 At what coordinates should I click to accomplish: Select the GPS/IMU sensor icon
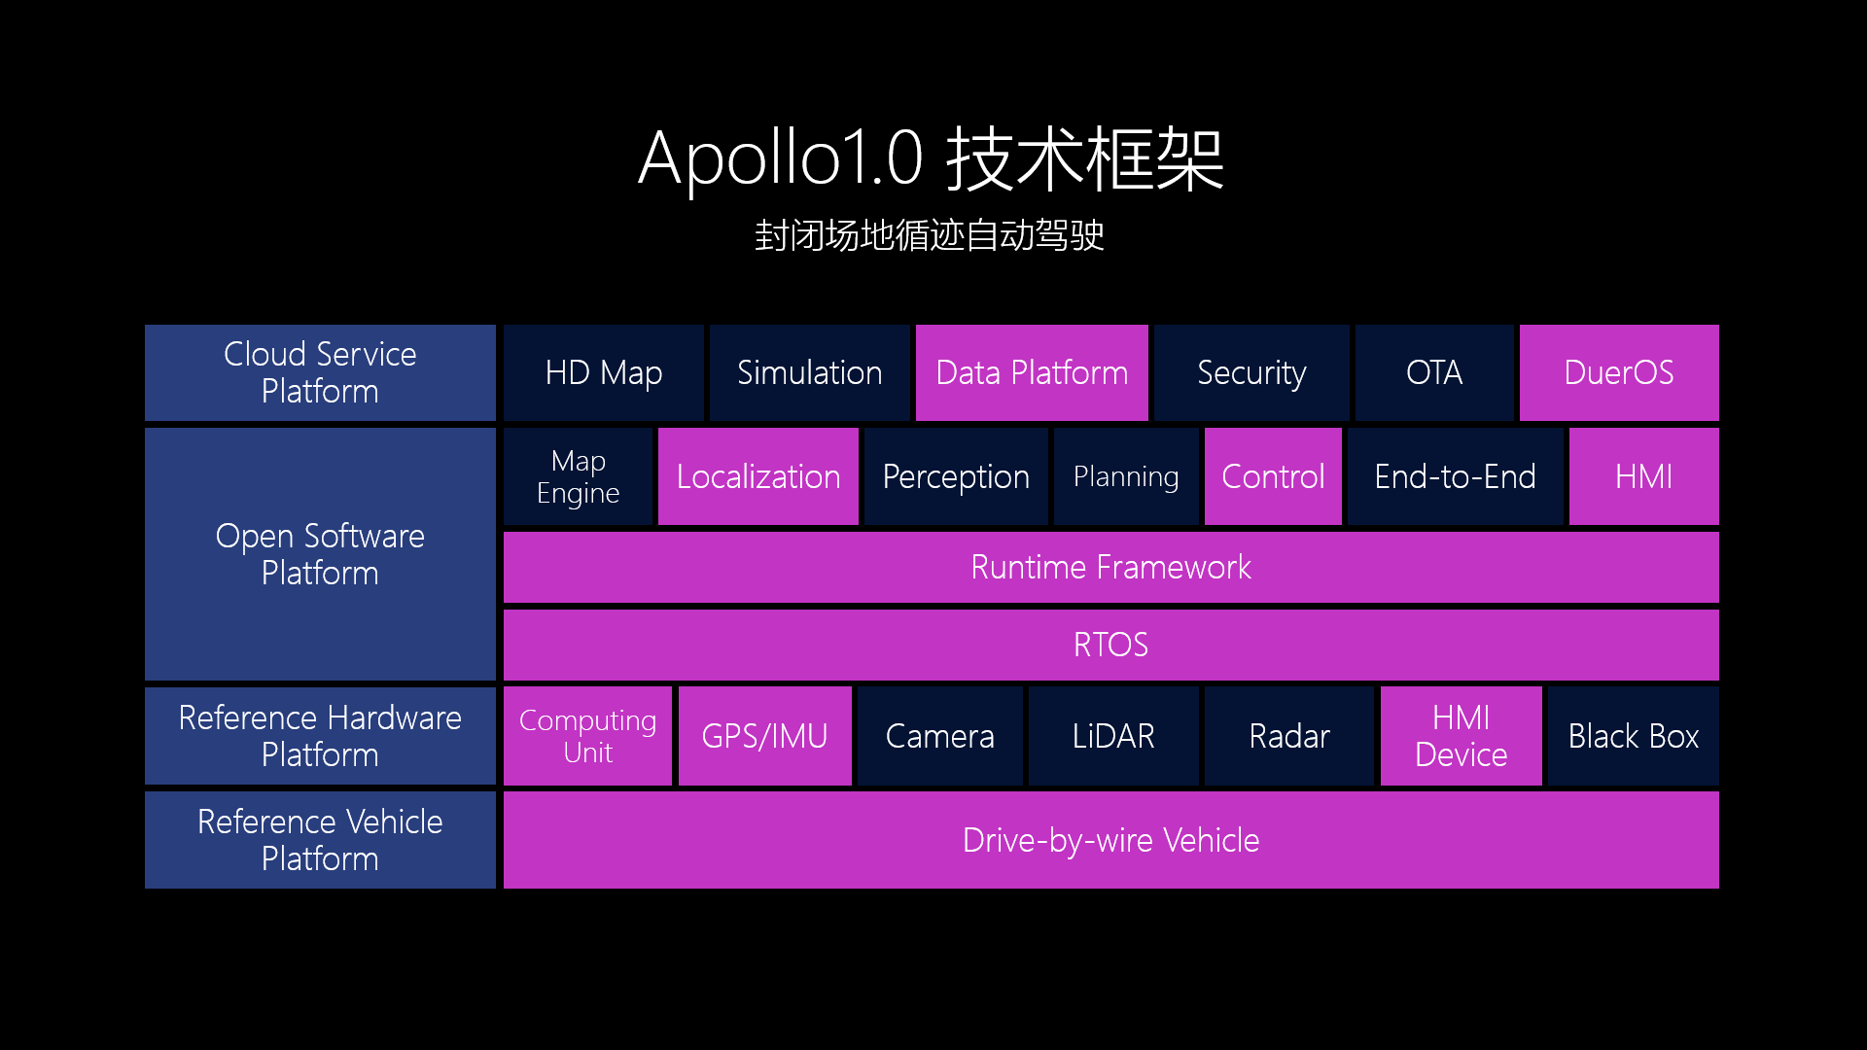(765, 735)
